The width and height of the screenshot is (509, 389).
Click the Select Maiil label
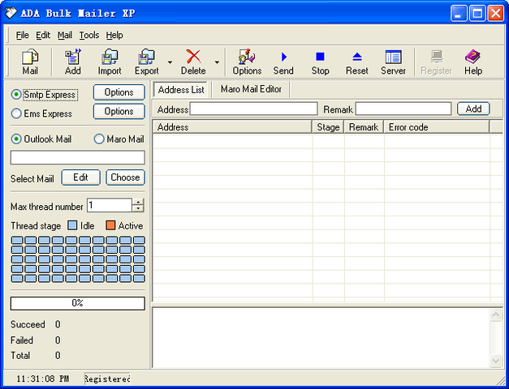pyautogui.click(x=32, y=179)
